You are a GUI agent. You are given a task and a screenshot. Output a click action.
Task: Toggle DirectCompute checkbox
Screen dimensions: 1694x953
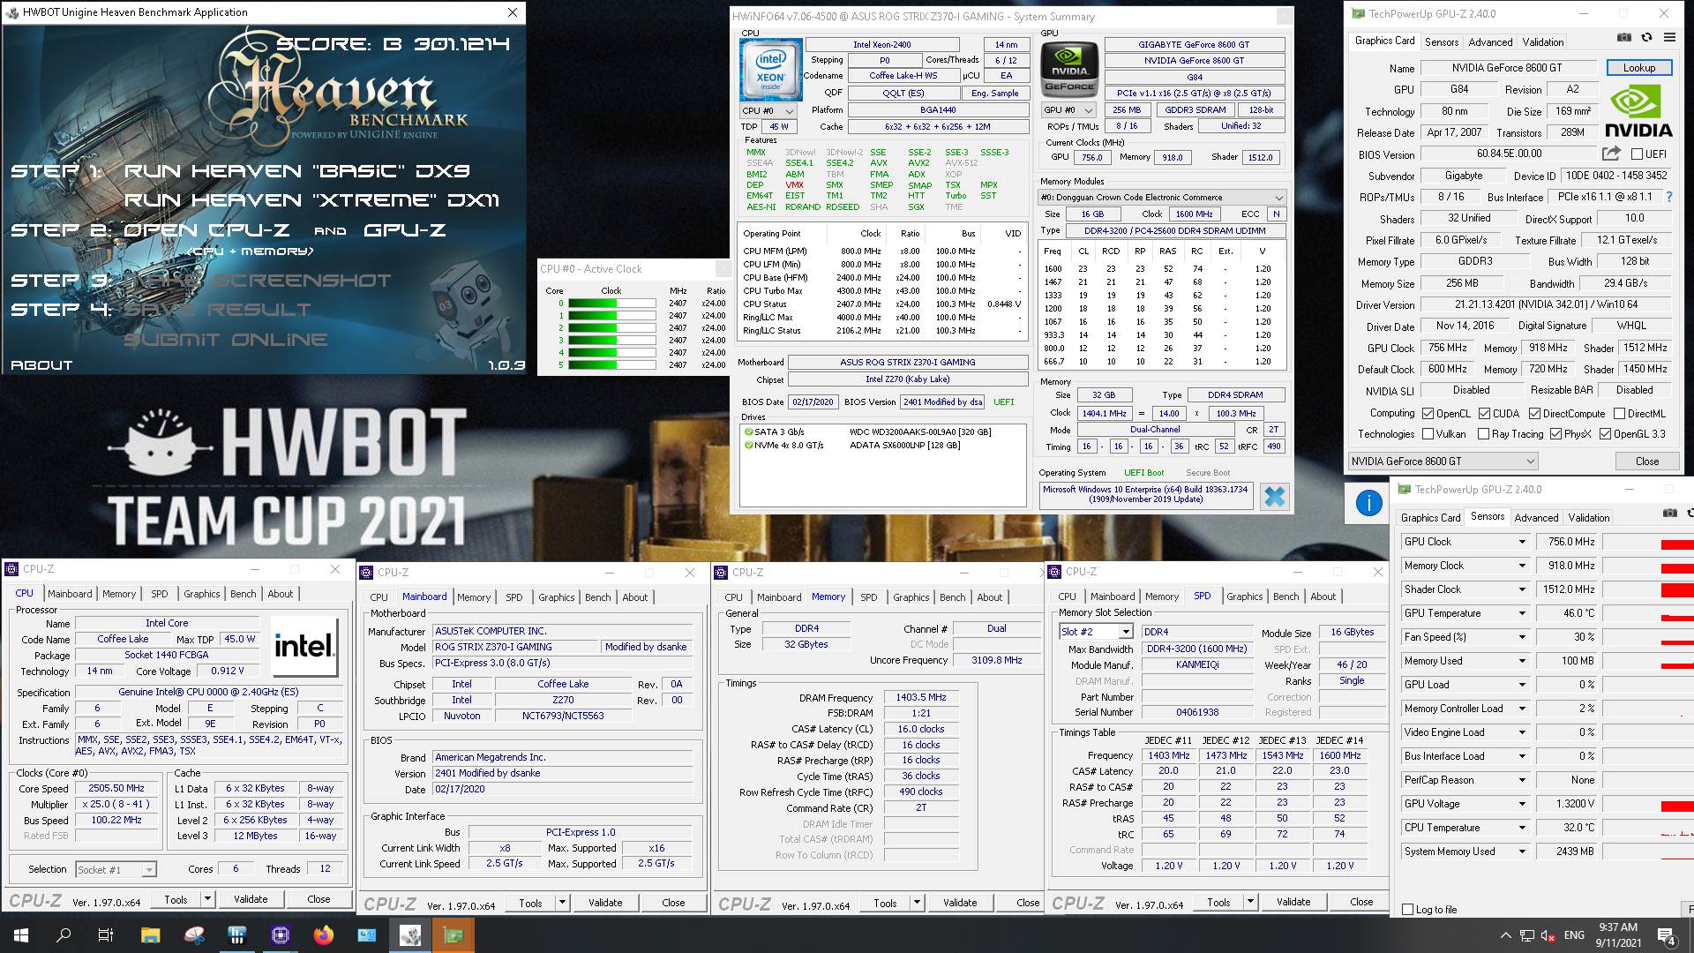1534,413
